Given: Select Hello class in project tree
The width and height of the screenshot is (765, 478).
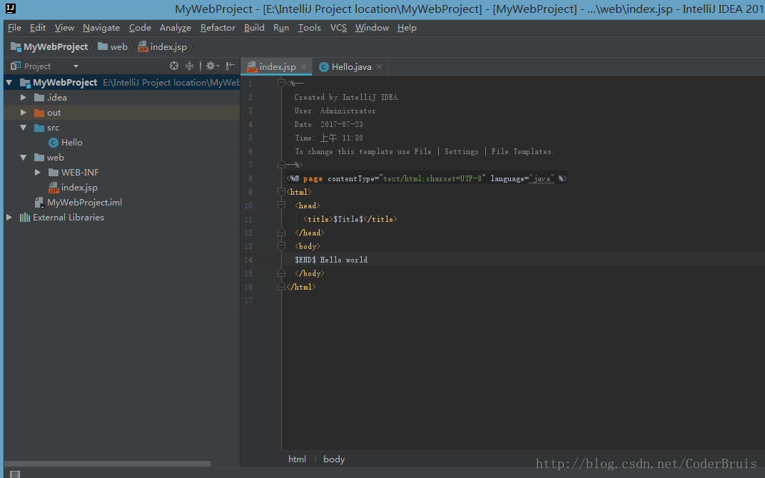Looking at the screenshot, I should pyautogui.click(x=71, y=143).
